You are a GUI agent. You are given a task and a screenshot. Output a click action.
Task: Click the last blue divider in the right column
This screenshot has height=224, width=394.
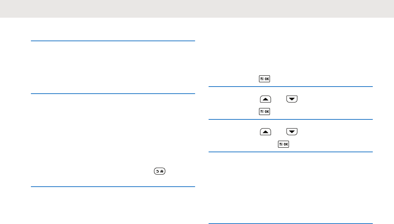point(290,224)
